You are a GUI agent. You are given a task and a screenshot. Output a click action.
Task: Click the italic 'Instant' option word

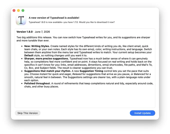[43, 74]
